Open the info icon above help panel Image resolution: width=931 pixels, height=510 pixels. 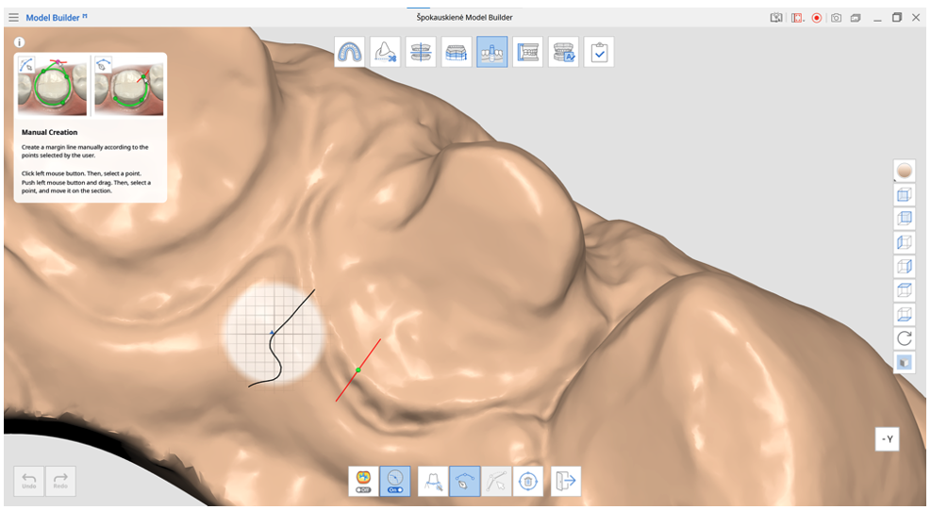click(x=20, y=42)
